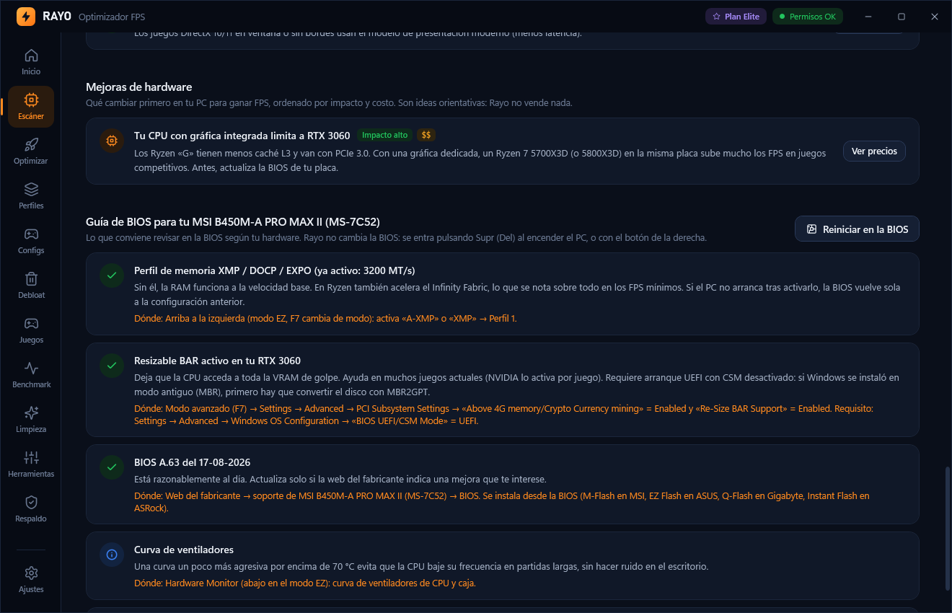This screenshot has width=952, height=613.
Task: Click the Dónde: Web del fabricante orange hint
Action: (502, 502)
